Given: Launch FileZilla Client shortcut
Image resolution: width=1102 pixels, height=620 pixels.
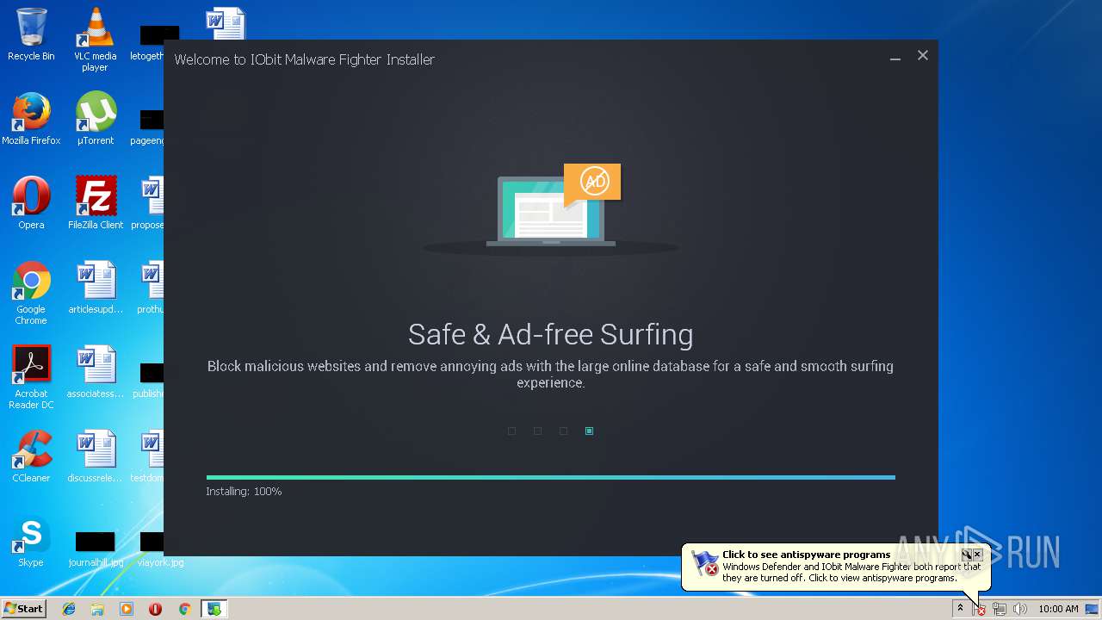Looking at the screenshot, I should point(95,203).
